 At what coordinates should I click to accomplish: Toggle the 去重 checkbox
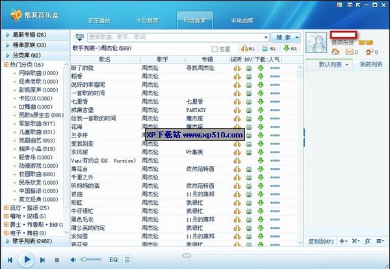click(214, 49)
